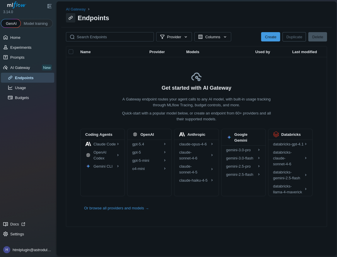Select claude-sonnet-4-5 under Anthropic
The image size is (337, 257).
(x=196, y=169)
